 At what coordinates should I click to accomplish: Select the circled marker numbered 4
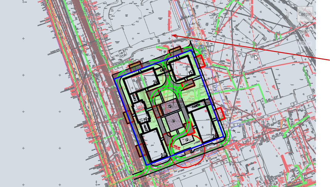187,140
